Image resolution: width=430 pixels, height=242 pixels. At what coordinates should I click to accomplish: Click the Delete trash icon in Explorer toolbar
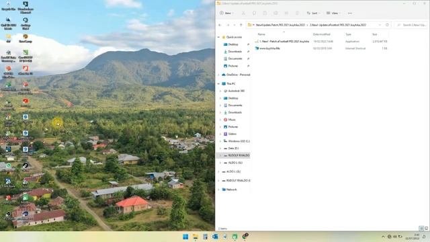click(297, 13)
